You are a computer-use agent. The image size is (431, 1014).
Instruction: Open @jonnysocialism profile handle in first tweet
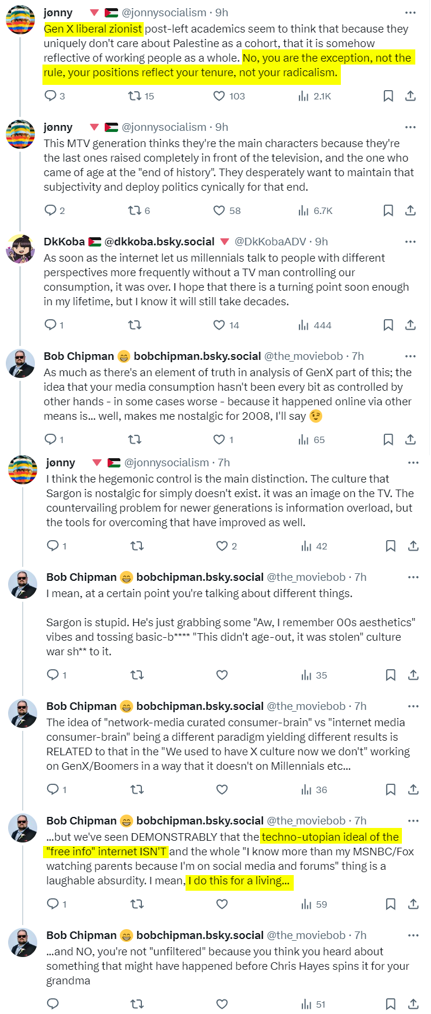[x=164, y=12]
